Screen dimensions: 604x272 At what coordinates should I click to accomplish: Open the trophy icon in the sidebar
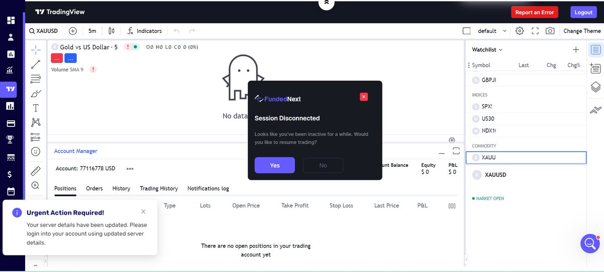tap(11, 140)
